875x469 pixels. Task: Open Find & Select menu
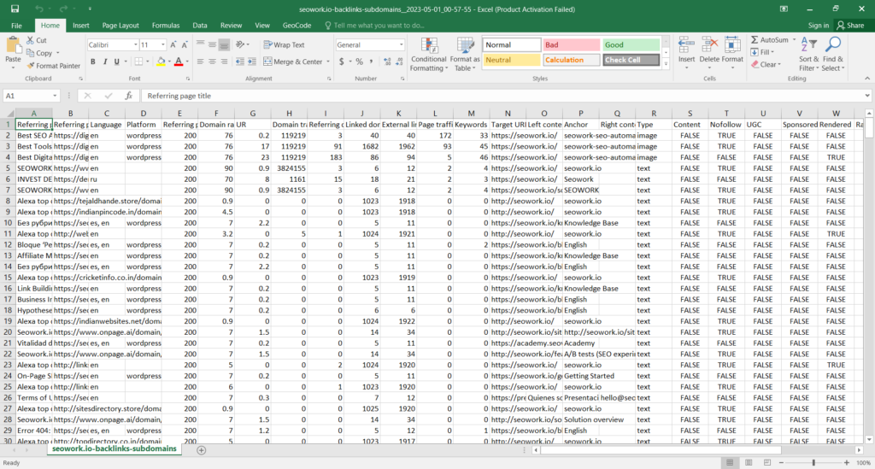pyautogui.click(x=832, y=54)
